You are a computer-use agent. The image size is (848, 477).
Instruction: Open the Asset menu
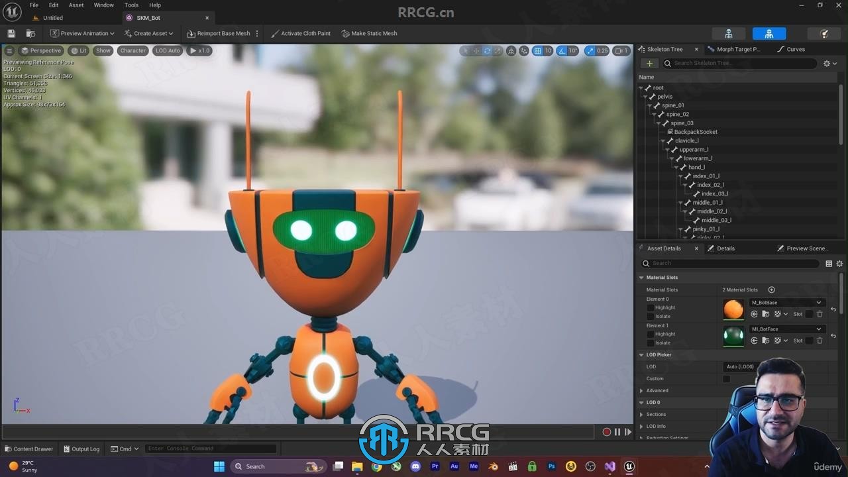[76, 5]
